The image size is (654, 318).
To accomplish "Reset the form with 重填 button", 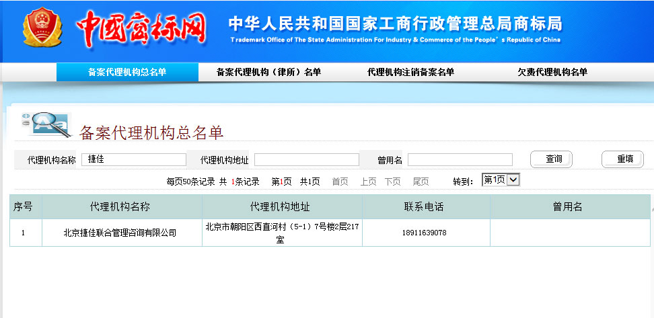I will click(x=623, y=159).
